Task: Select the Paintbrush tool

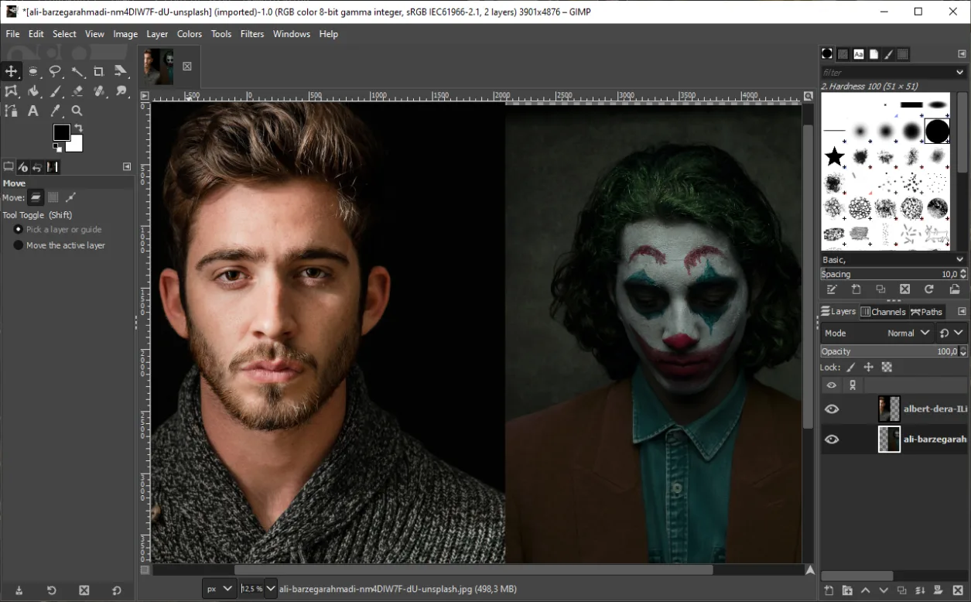Action: pos(55,91)
